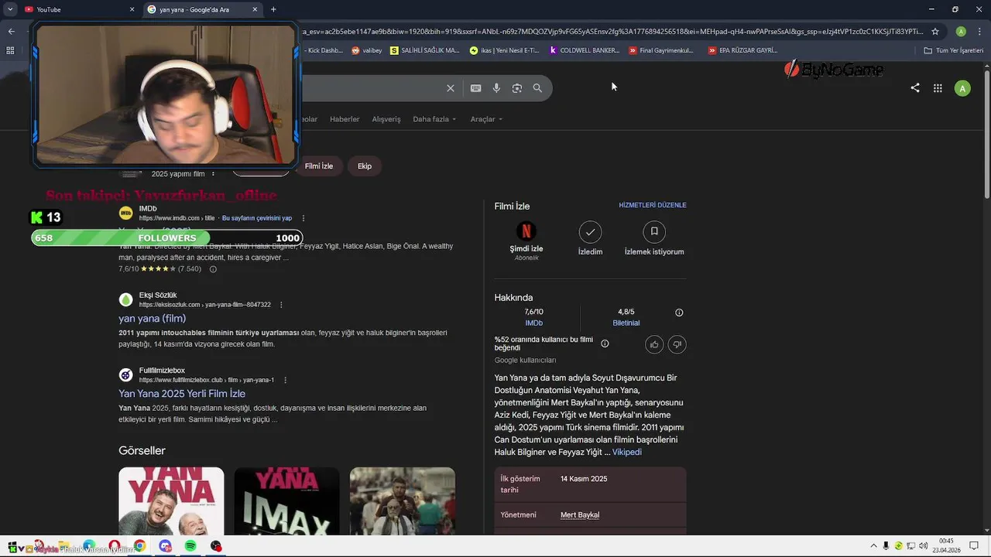Open SALİHLİ SAĞLIK bookmark
The height and width of the screenshot is (557, 991).
point(425,50)
